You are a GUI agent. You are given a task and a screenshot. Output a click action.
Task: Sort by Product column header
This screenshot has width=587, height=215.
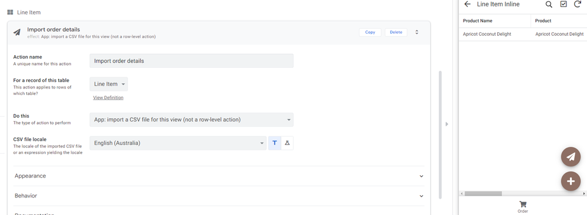tap(543, 21)
